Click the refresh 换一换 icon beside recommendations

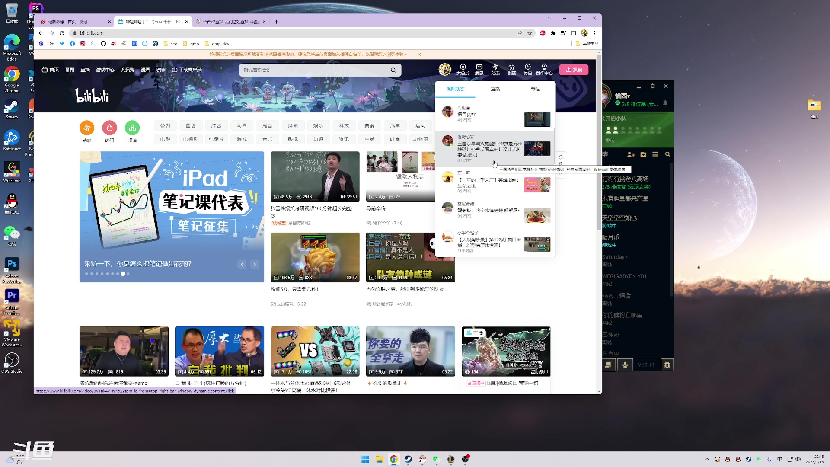tap(560, 158)
